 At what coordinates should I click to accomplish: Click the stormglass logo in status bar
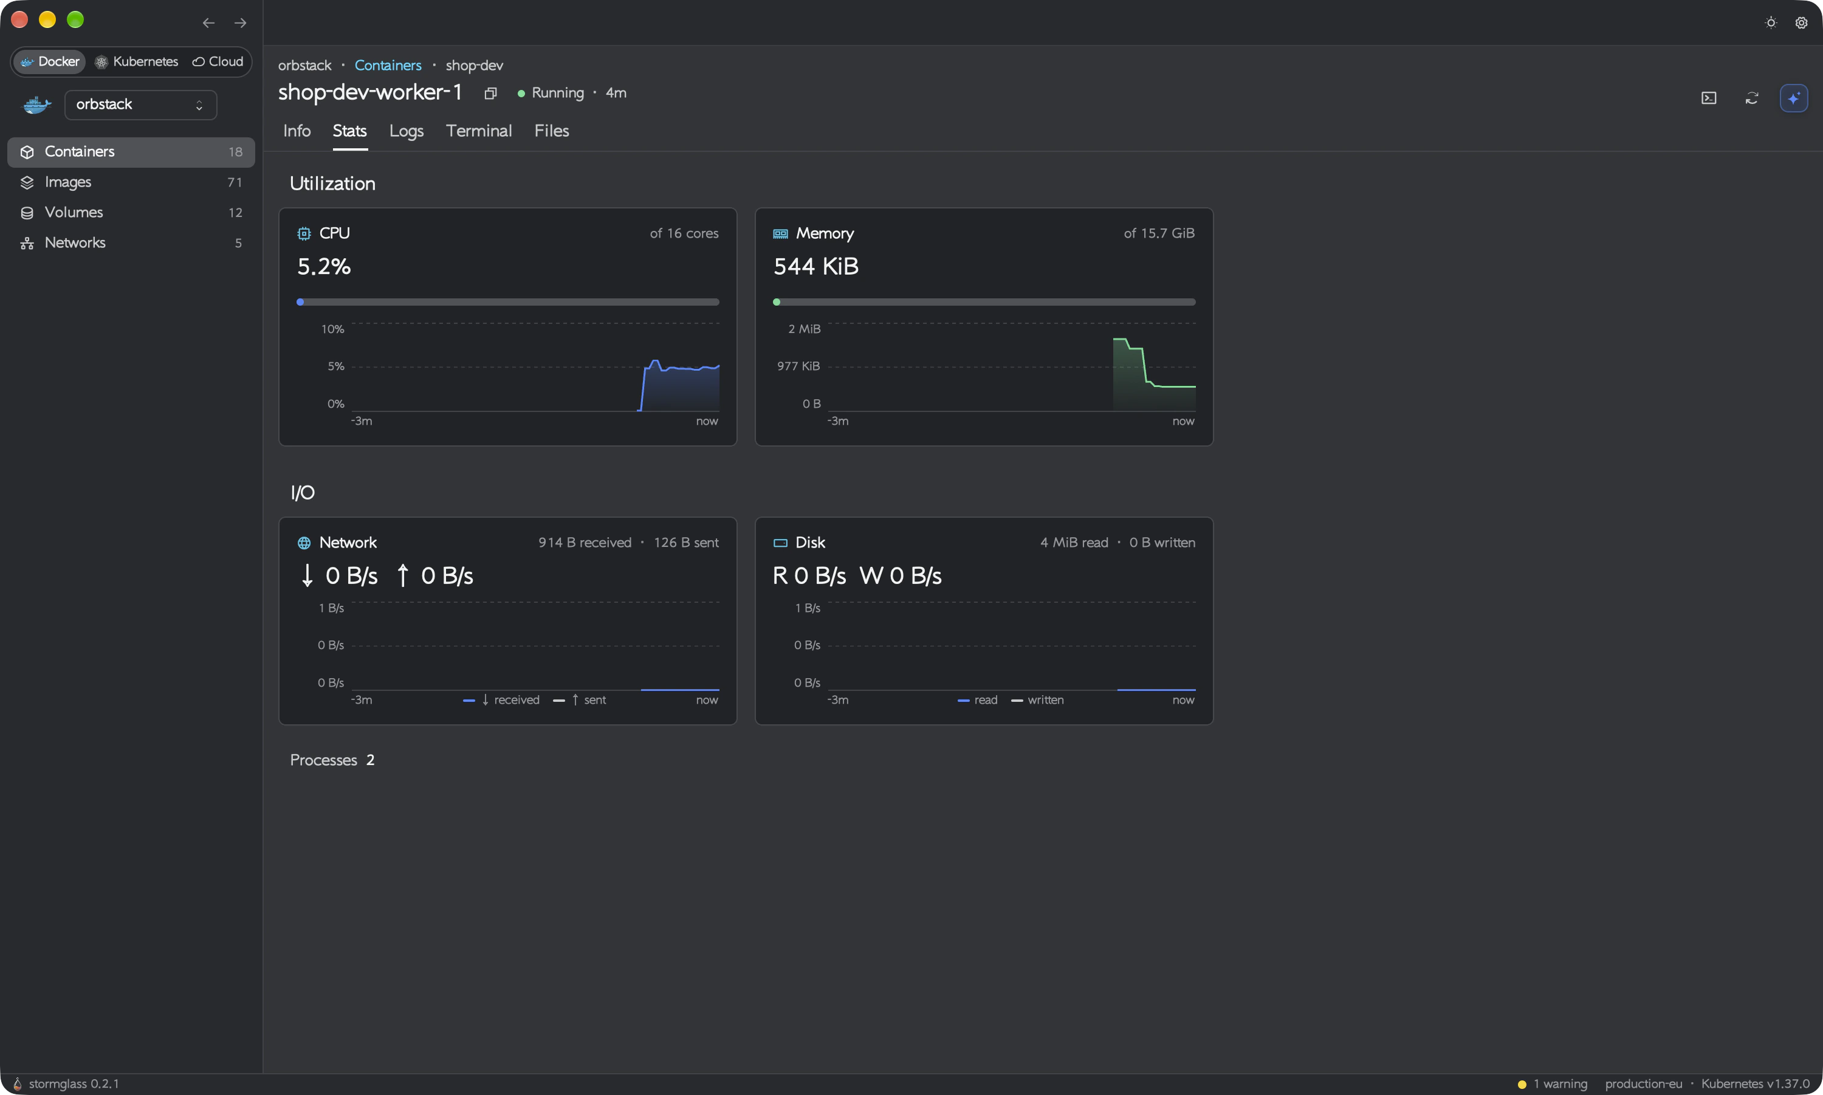pyautogui.click(x=17, y=1083)
